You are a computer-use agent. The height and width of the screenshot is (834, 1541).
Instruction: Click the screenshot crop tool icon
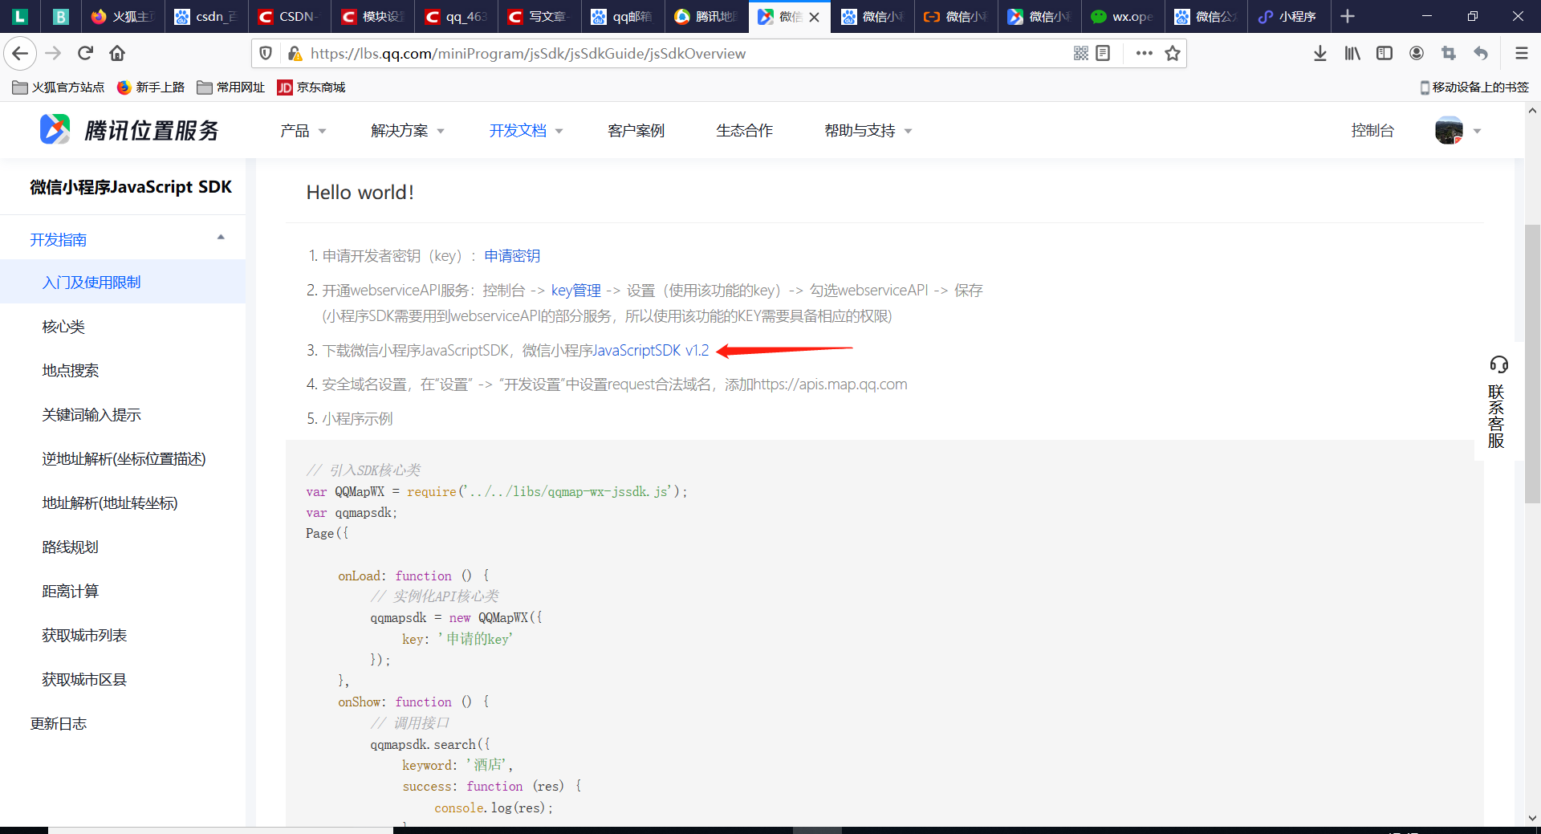click(1449, 54)
